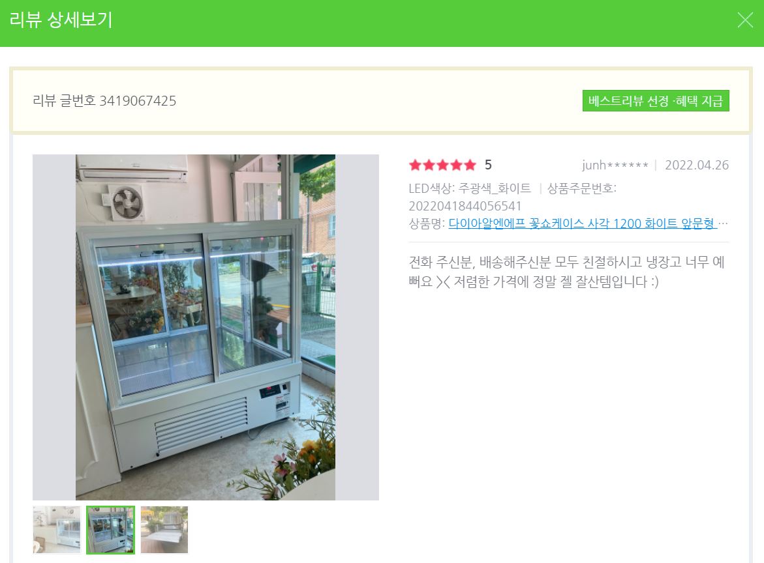Click the fifth red rating star
The height and width of the screenshot is (563, 764).
click(x=470, y=166)
